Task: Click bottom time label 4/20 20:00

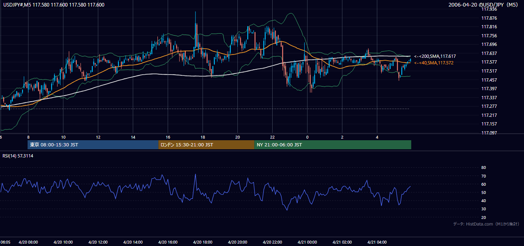Action: (238, 242)
